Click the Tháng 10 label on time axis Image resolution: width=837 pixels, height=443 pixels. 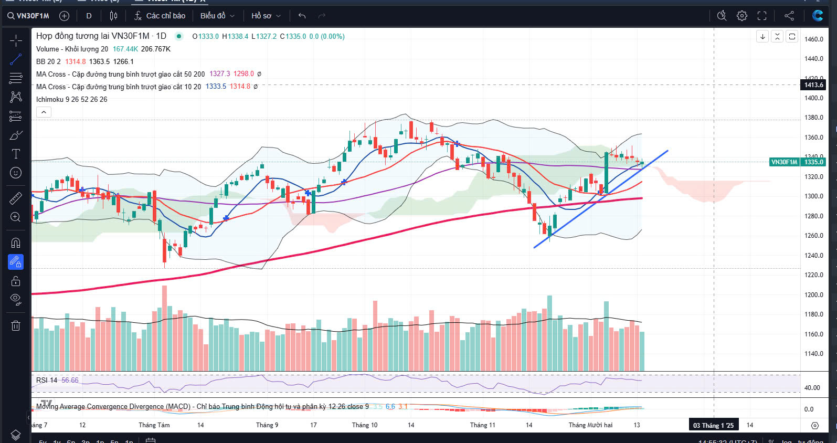365,425
